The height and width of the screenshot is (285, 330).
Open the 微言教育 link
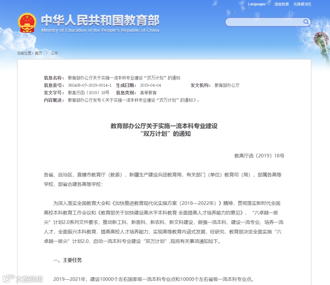[282, 4]
